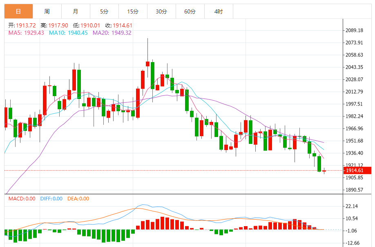Open the 5分 chart tab

pos(104,11)
